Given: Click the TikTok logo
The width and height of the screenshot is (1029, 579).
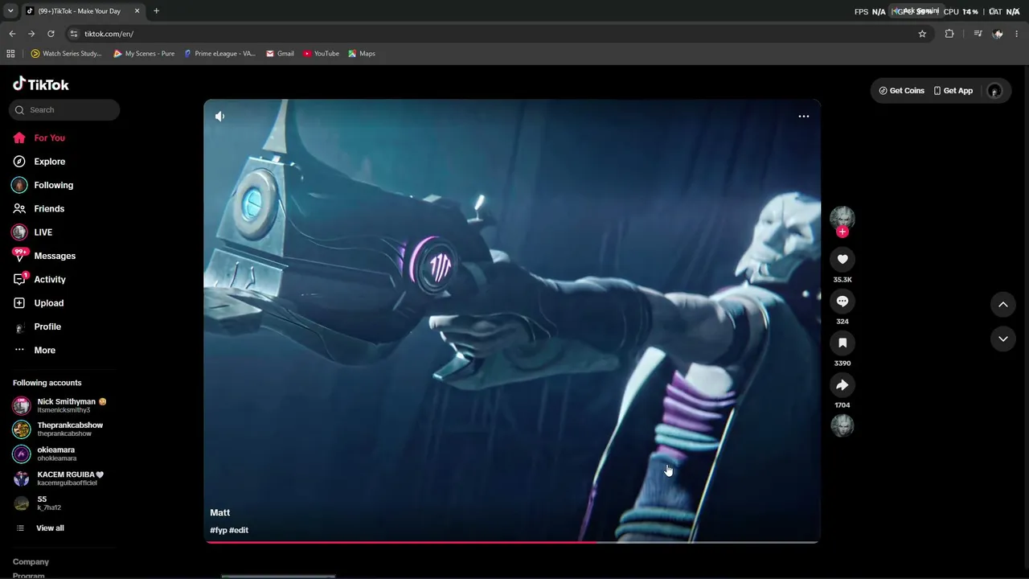Looking at the screenshot, I should (x=41, y=84).
